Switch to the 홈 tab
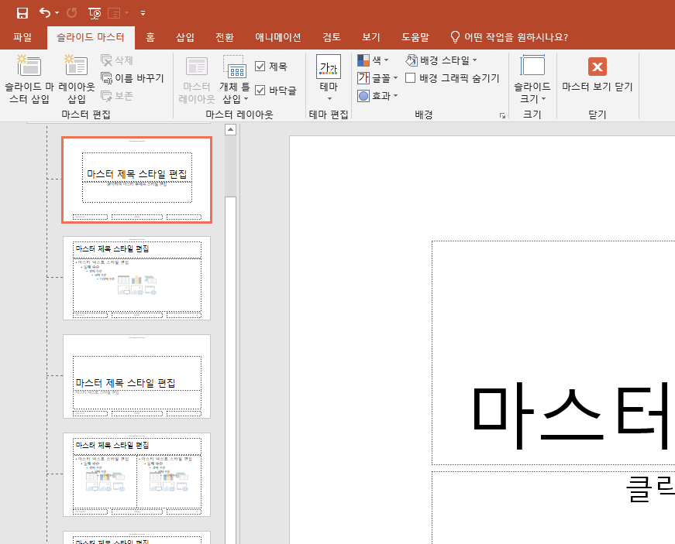The height and width of the screenshot is (544, 675). [150, 37]
